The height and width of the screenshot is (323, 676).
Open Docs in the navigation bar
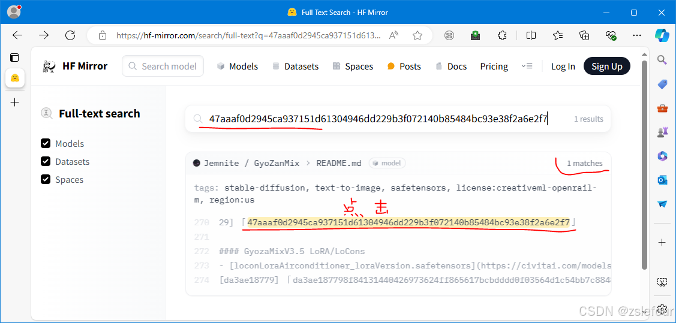click(x=451, y=67)
